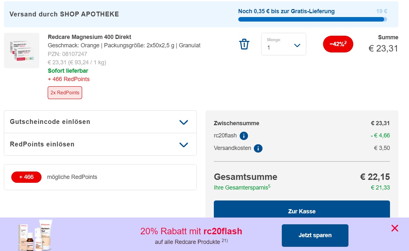This screenshot has height=251, width=409.
Task: Click the free delivery progress bar
Action: coord(312,19)
